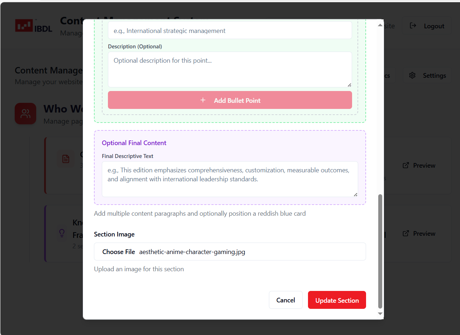Click the Choose File button
The image size is (460, 335).
coord(119,252)
